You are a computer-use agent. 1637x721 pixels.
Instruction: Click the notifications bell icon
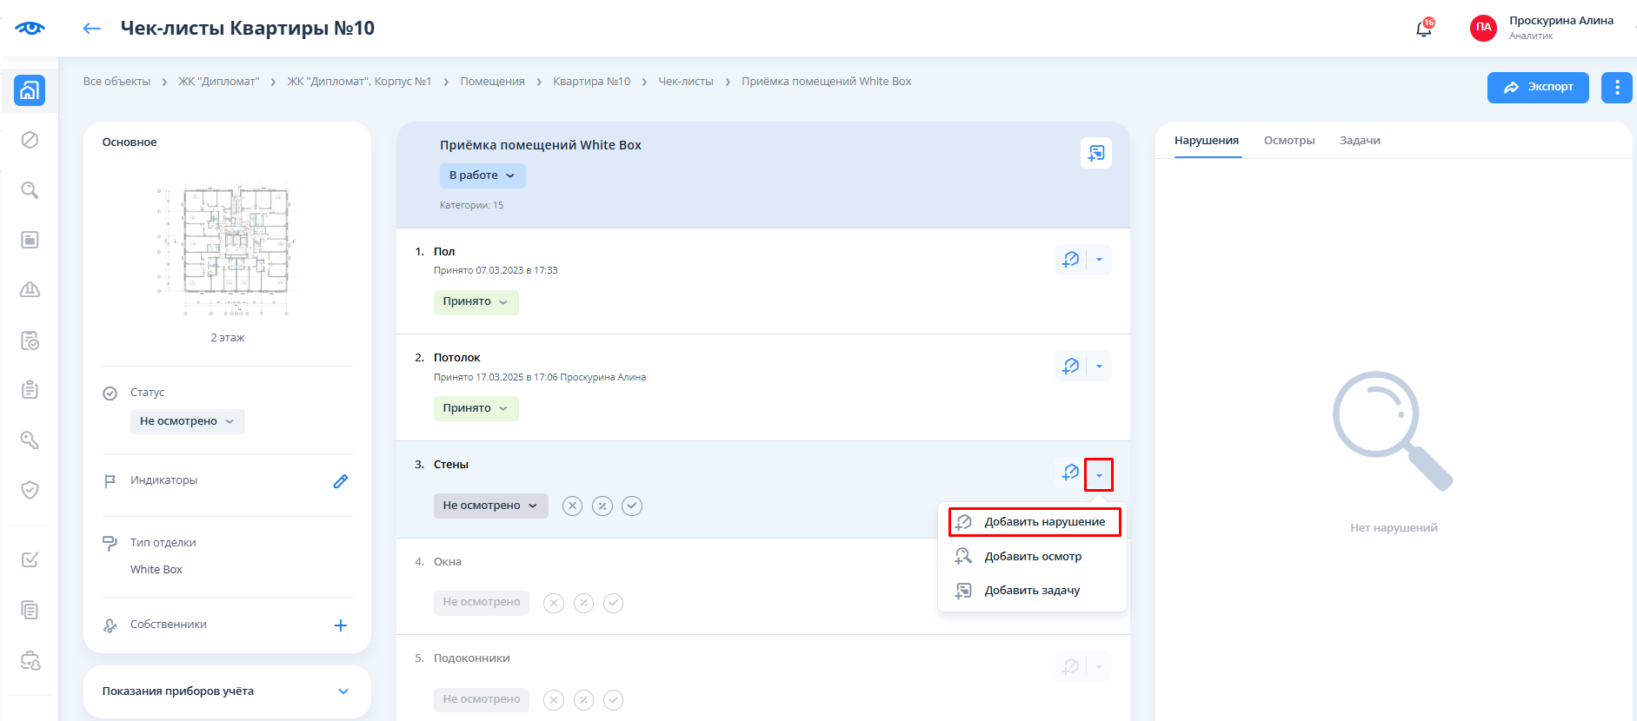pos(1423,29)
